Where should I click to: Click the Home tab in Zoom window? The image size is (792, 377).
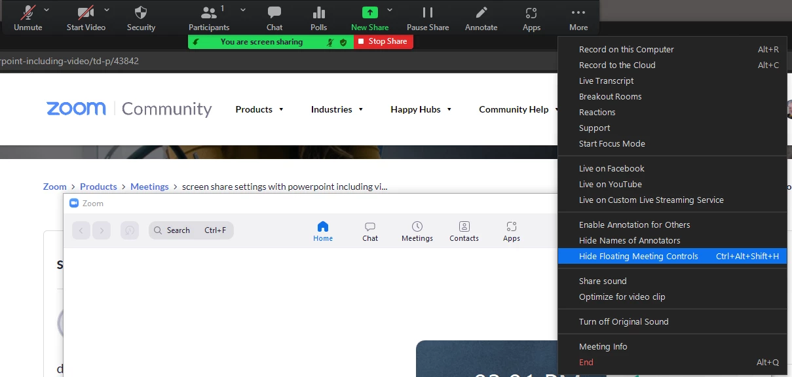point(323,231)
